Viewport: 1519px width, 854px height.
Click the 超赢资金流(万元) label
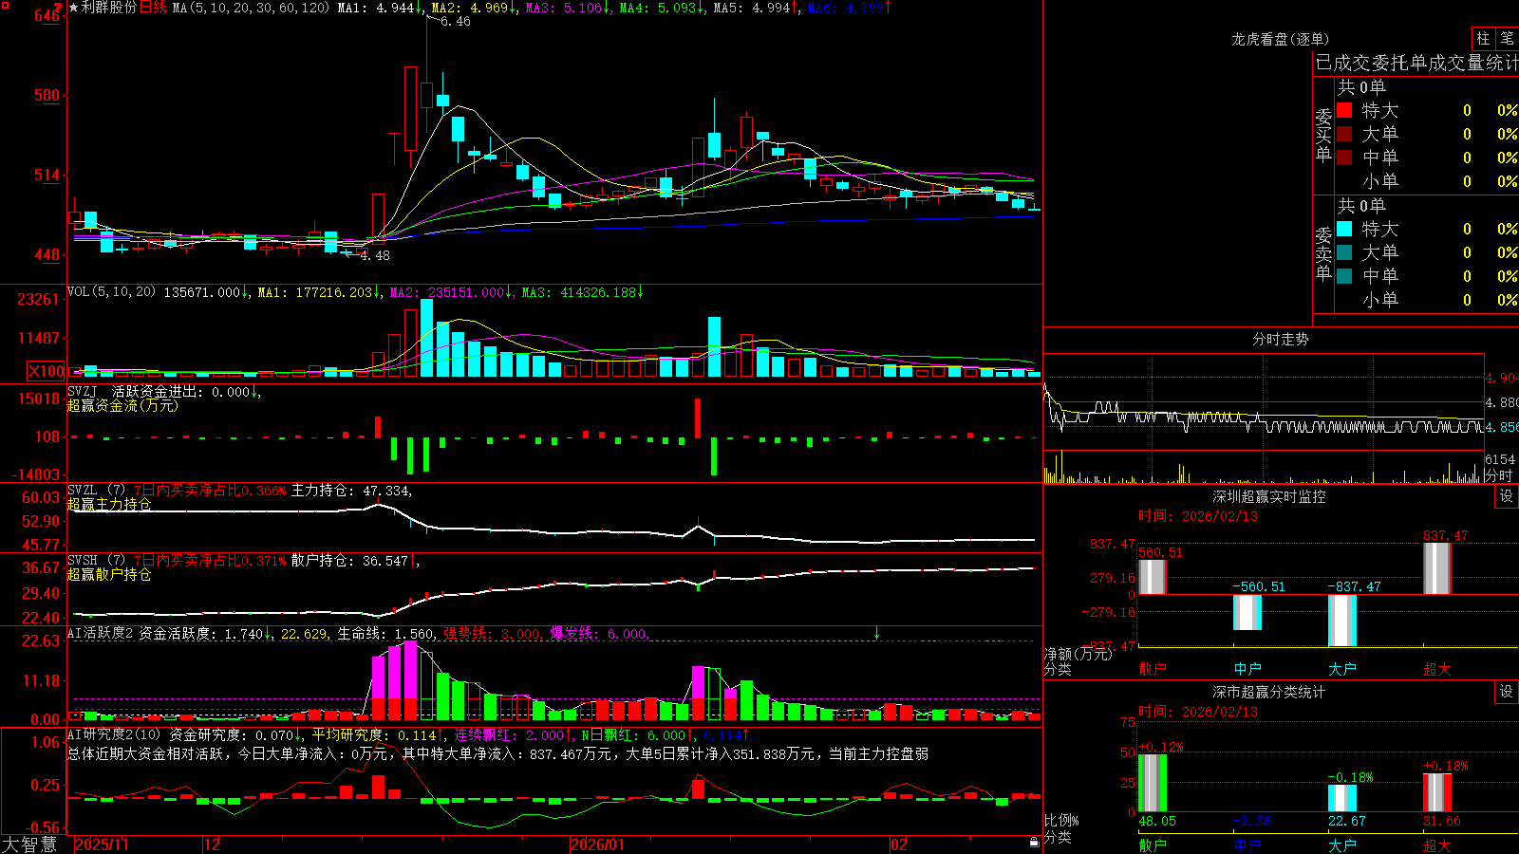click(x=122, y=405)
